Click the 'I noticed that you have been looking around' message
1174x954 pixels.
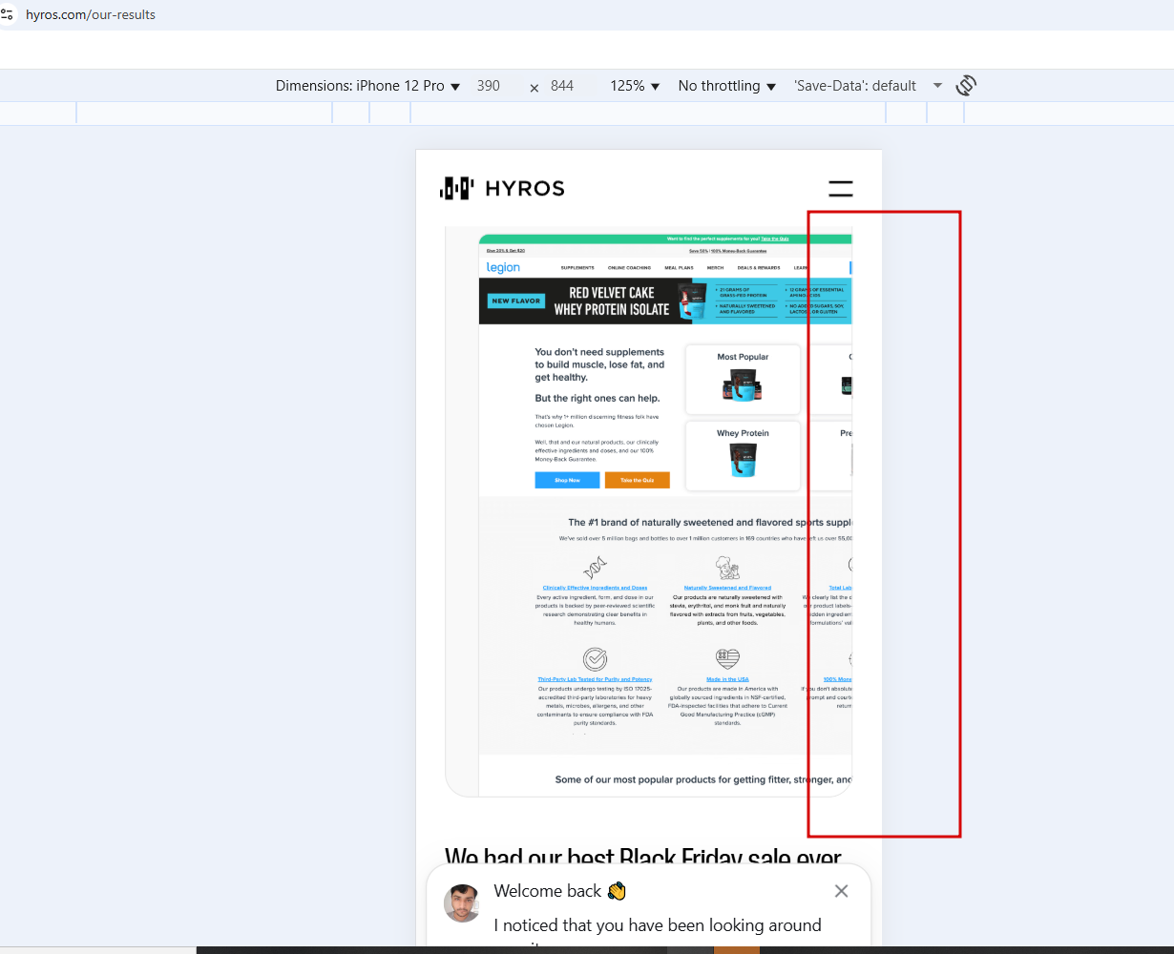[x=658, y=925]
